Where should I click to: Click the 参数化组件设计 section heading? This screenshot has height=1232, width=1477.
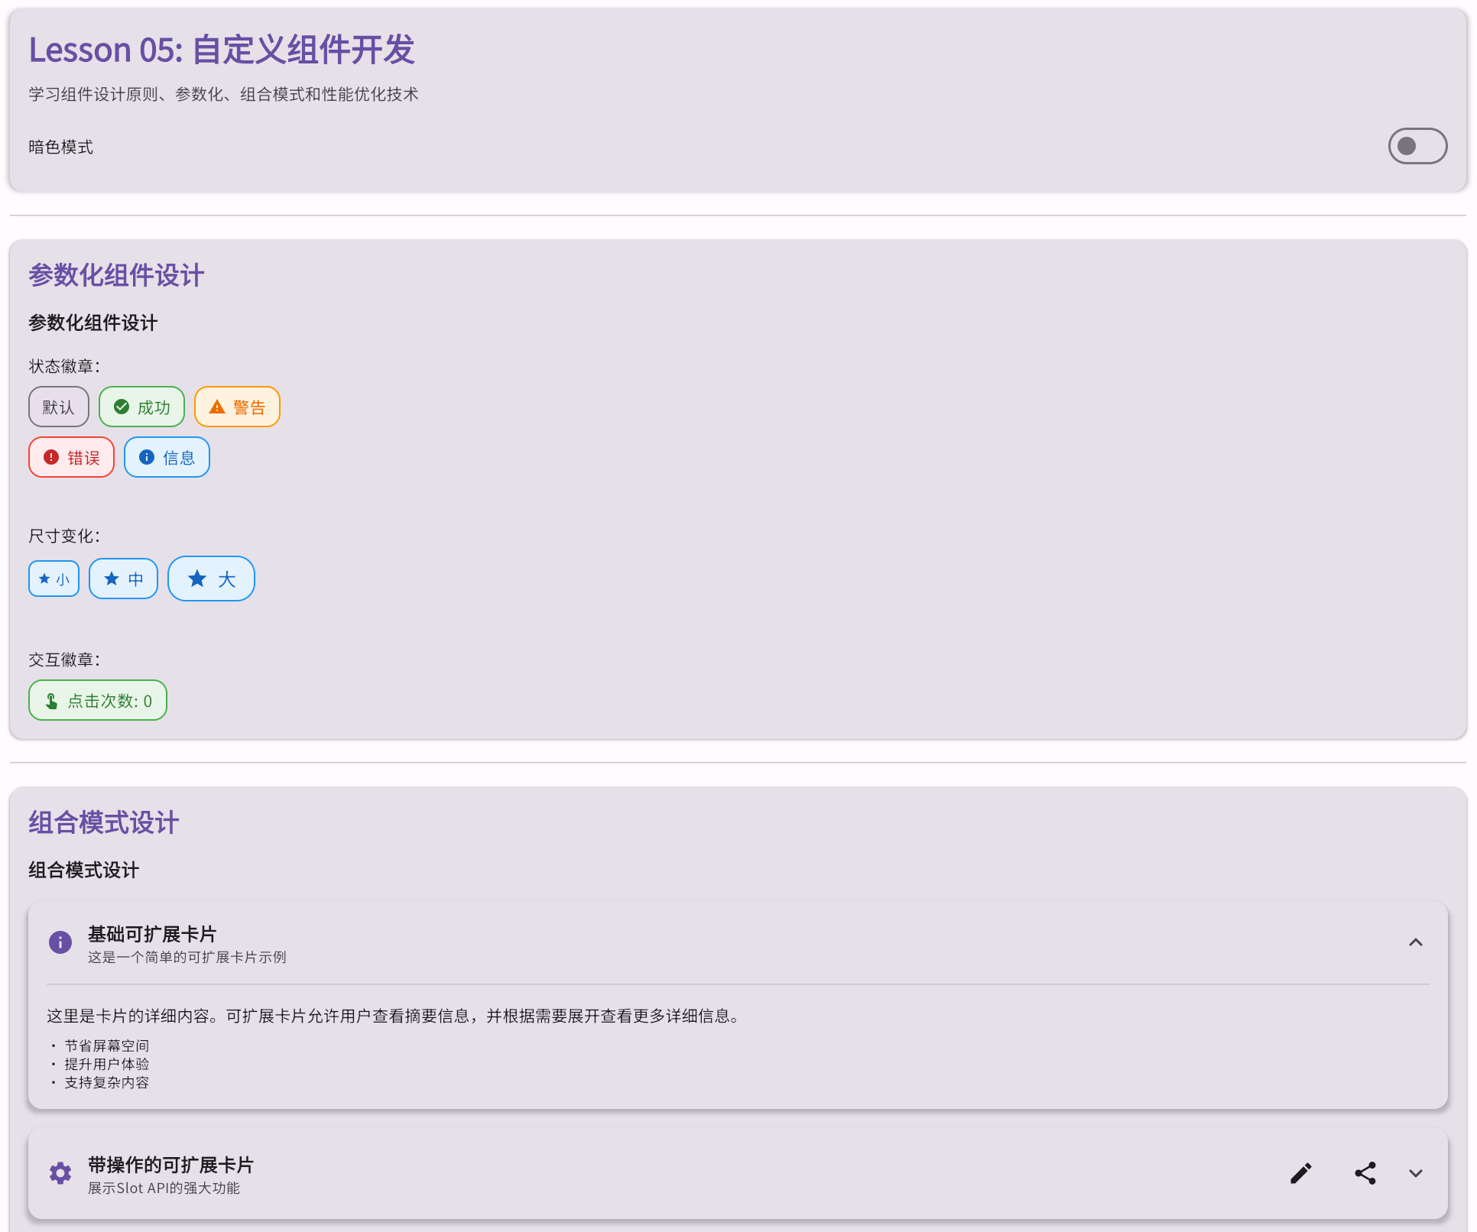point(115,275)
